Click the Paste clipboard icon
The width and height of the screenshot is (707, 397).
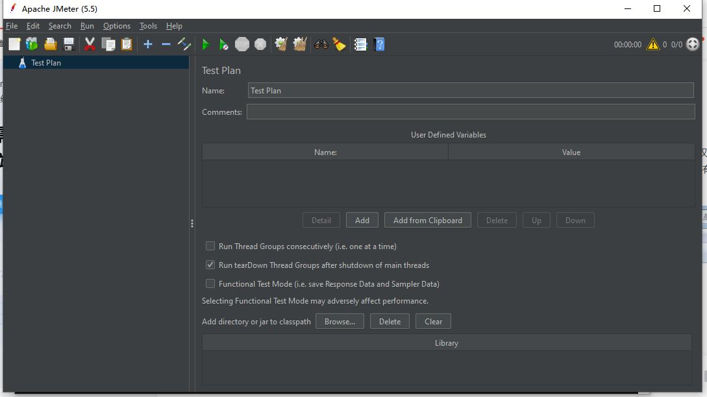(127, 44)
